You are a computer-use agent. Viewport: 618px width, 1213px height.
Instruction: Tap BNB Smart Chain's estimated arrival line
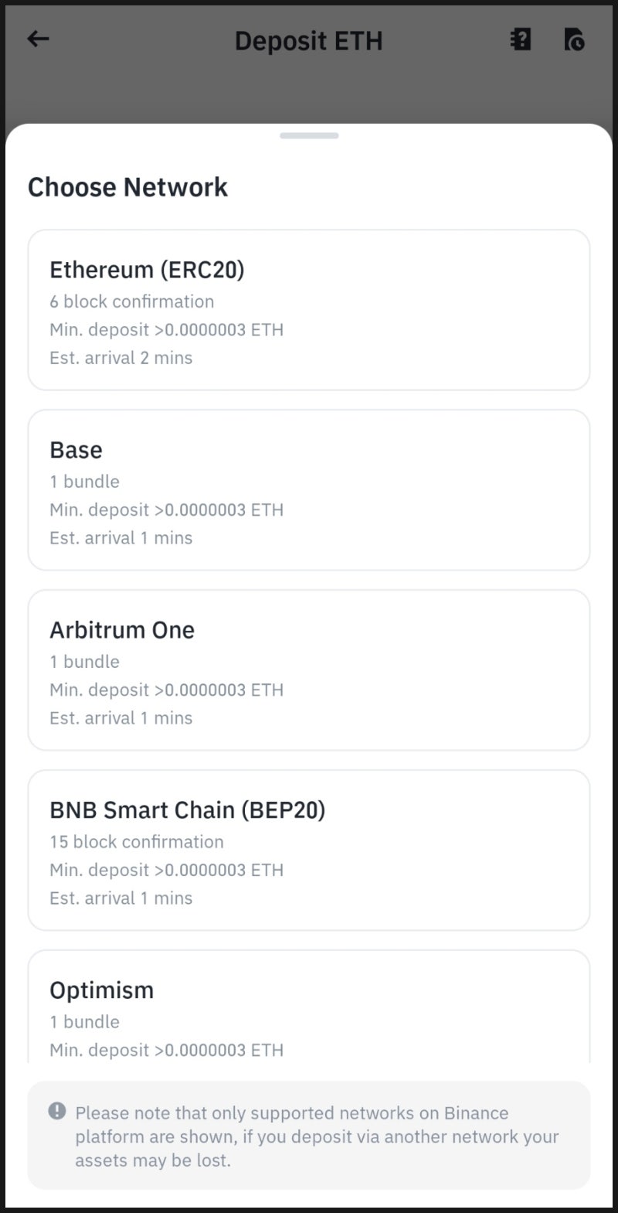pos(121,898)
